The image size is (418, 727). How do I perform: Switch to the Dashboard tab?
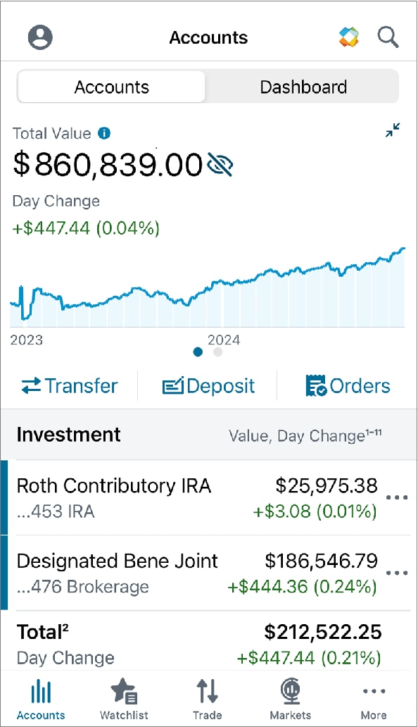point(303,87)
